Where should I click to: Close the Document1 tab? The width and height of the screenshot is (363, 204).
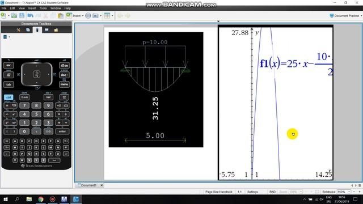102,185
